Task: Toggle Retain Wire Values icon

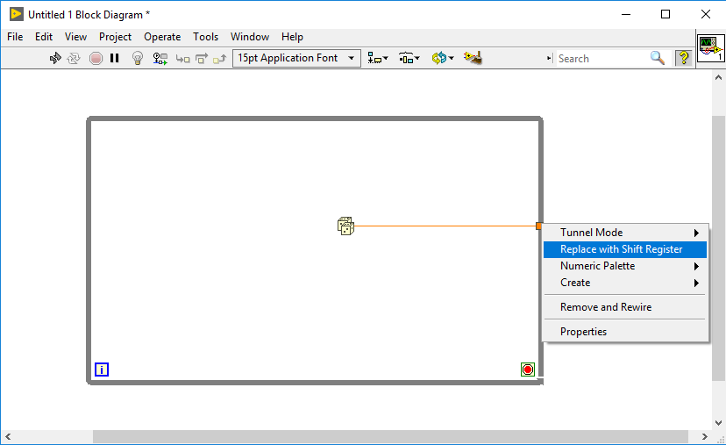Action: tap(160, 59)
